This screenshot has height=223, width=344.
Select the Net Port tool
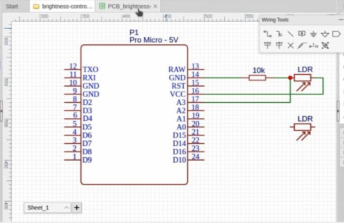(x=337, y=34)
